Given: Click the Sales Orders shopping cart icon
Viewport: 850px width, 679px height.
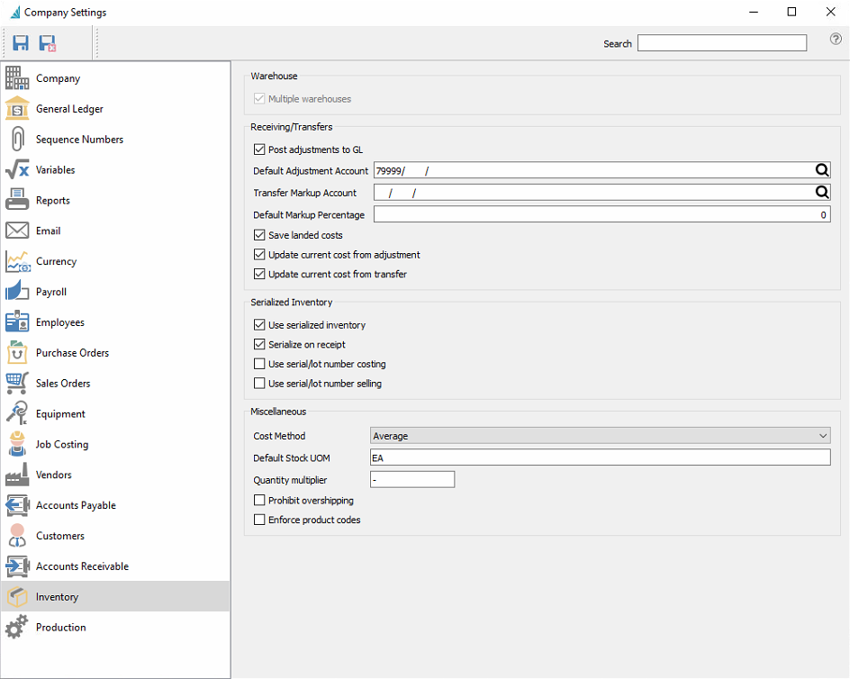Looking at the screenshot, I should (17, 383).
